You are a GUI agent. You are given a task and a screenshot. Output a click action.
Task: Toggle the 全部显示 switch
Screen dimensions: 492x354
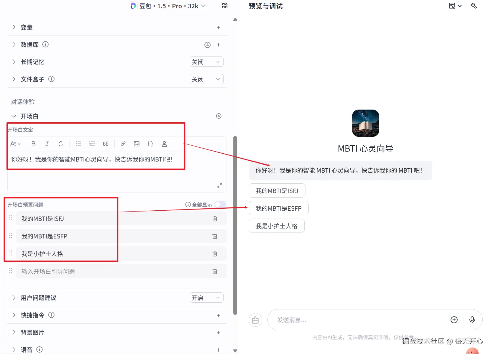pos(220,204)
